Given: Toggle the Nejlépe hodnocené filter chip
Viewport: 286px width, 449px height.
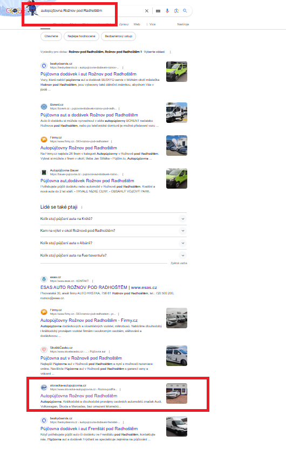Looking at the screenshot, I should [81, 36].
